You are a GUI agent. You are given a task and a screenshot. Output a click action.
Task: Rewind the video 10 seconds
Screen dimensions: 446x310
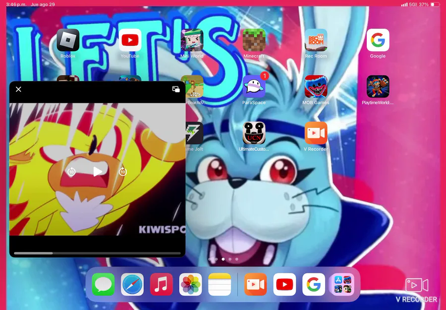tap(71, 172)
